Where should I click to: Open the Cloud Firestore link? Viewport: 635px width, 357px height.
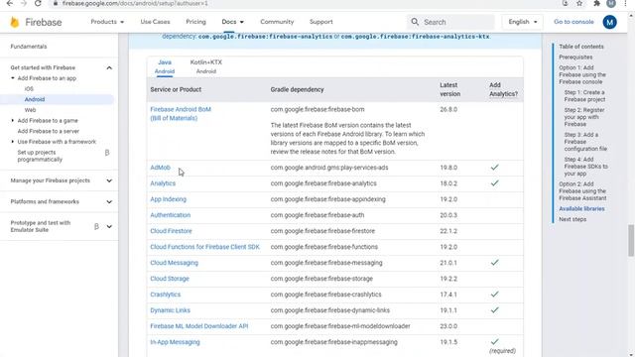click(x=171, y=231)
